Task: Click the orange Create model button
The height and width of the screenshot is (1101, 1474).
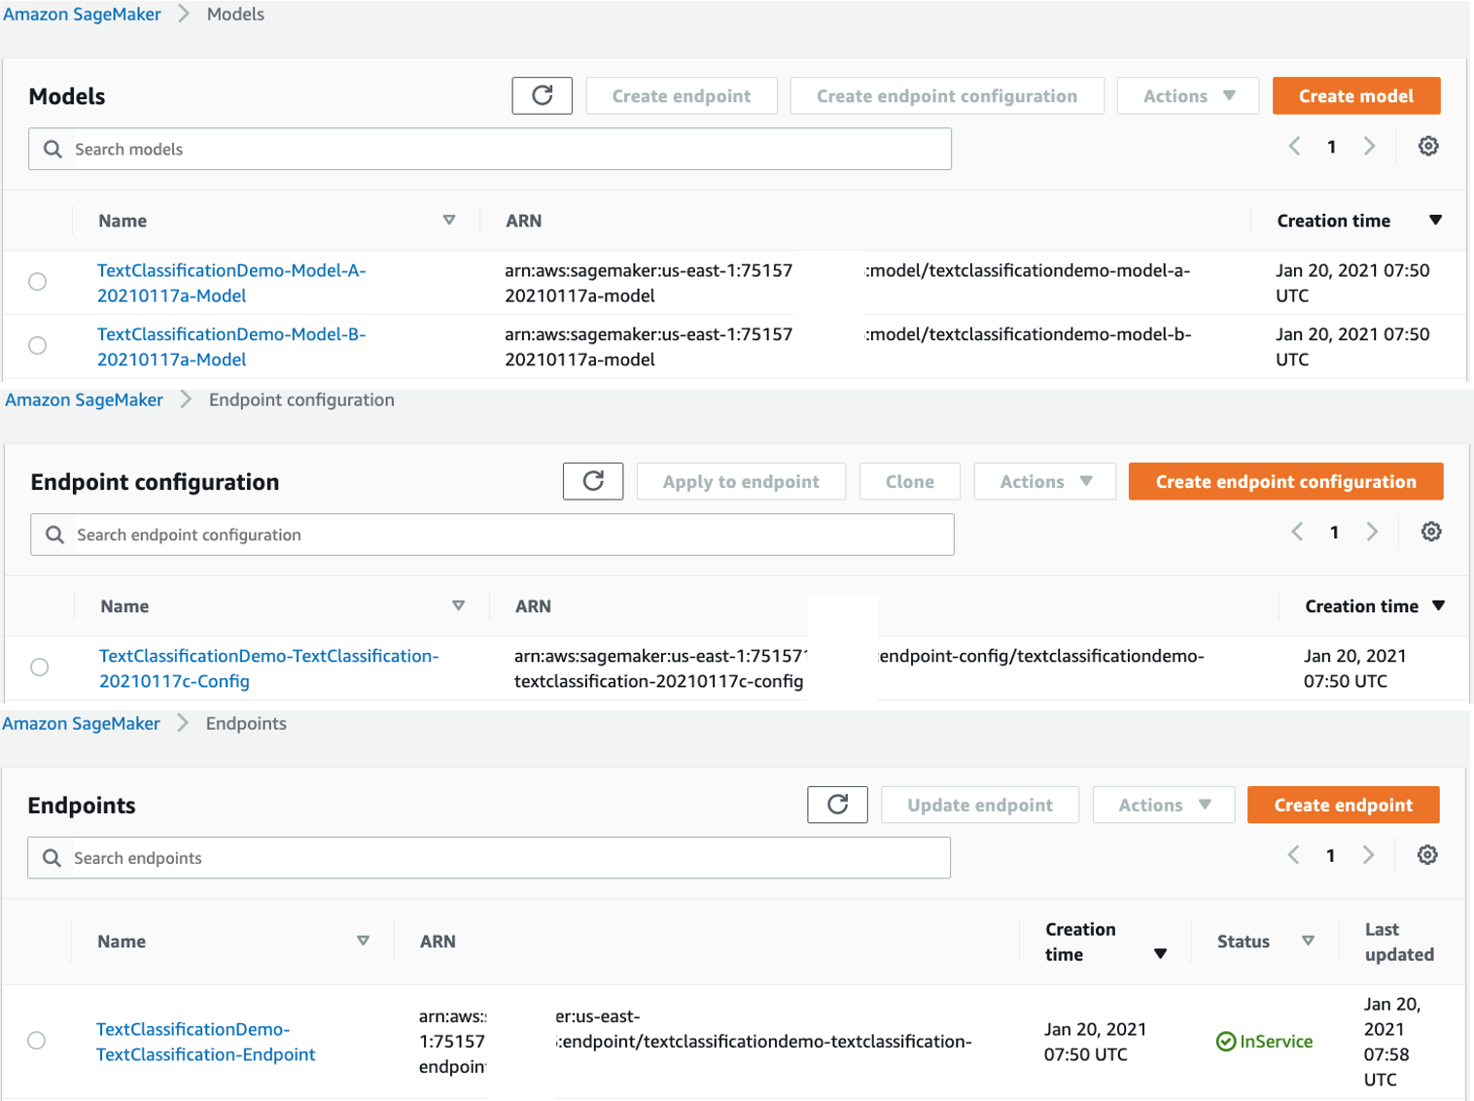Action: (x=1356, y=95)
